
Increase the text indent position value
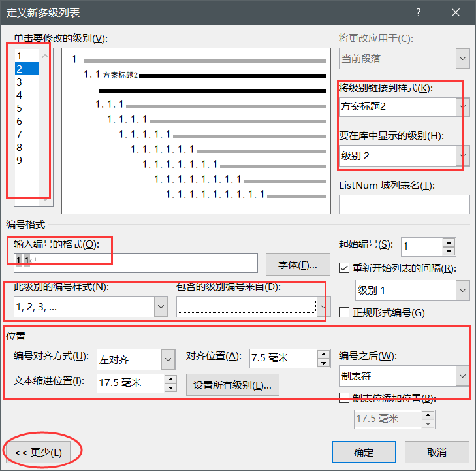[171, 378]
